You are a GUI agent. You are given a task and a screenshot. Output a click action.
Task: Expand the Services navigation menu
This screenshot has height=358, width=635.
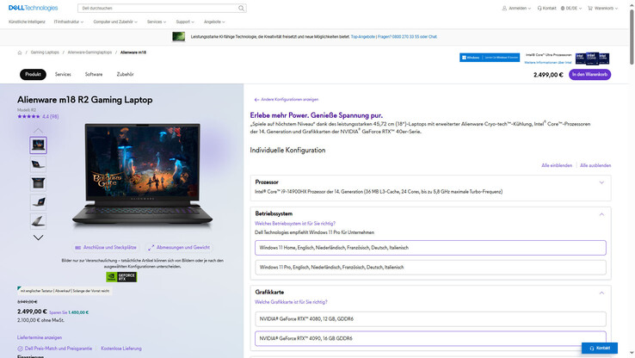click(157, 22)
